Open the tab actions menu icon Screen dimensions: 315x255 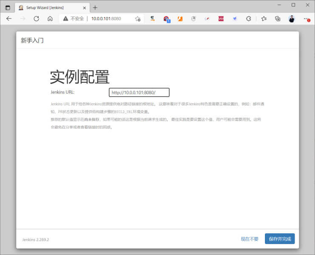(x=8, y=8)
